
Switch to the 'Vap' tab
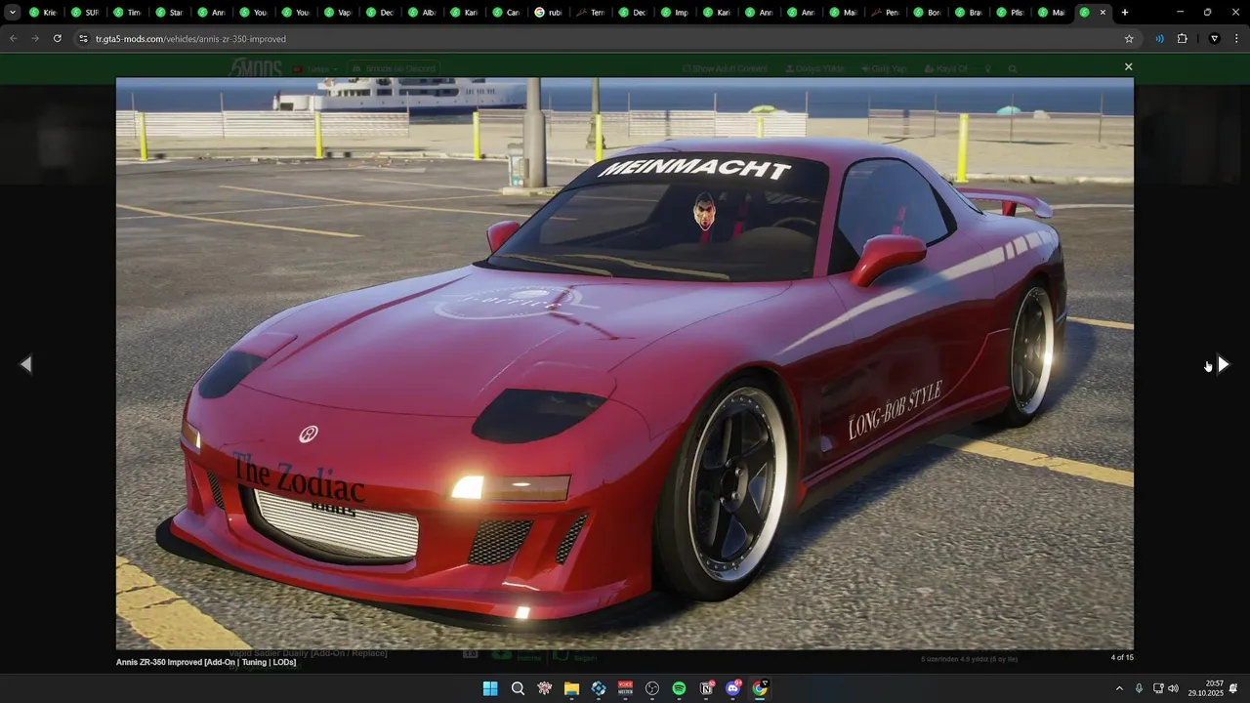(x=337, y=13)
